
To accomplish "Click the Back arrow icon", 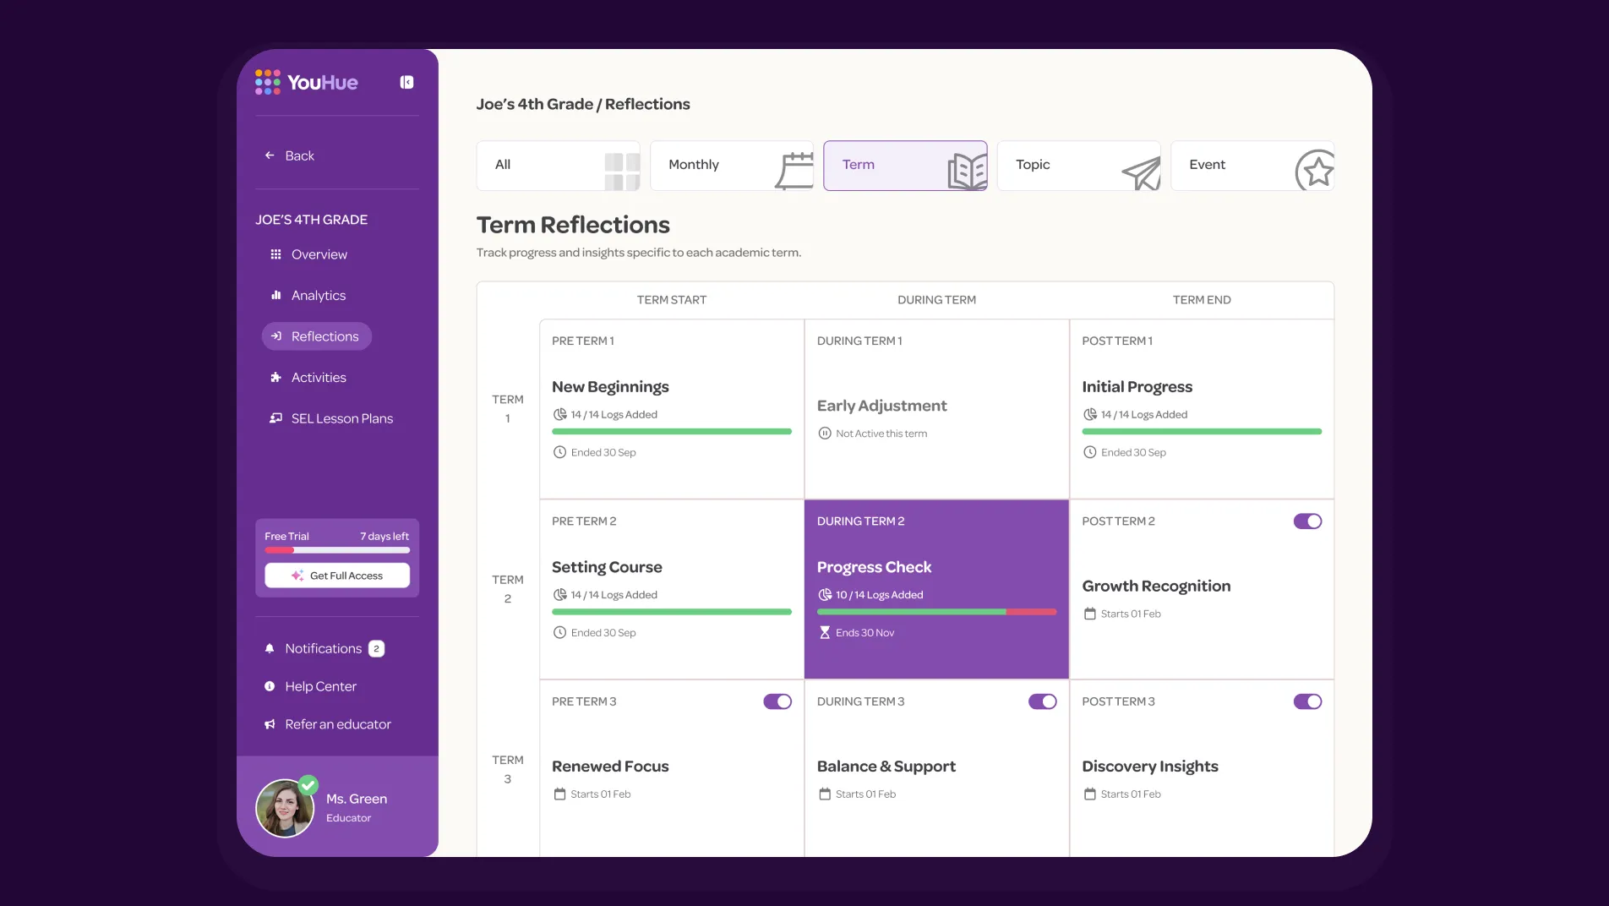I will tap(270, 156).
